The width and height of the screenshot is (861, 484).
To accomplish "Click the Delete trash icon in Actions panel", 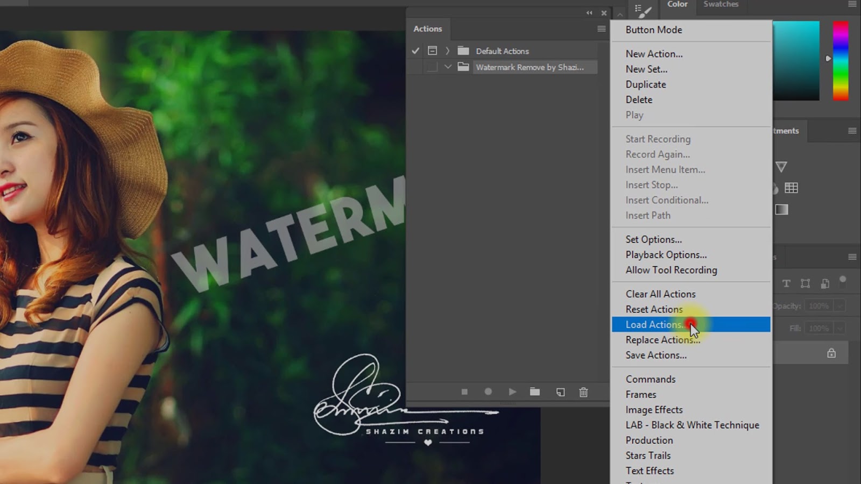I will tap(583, 392).
